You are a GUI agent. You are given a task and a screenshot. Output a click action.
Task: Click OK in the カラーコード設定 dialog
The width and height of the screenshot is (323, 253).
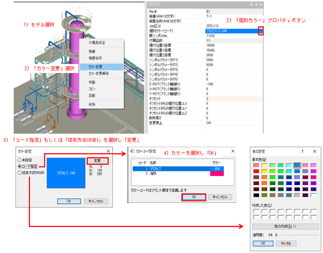[194, 197]
